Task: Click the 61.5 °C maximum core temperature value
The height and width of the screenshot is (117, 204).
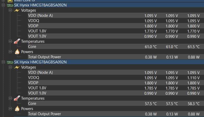Action: (194, 47)
